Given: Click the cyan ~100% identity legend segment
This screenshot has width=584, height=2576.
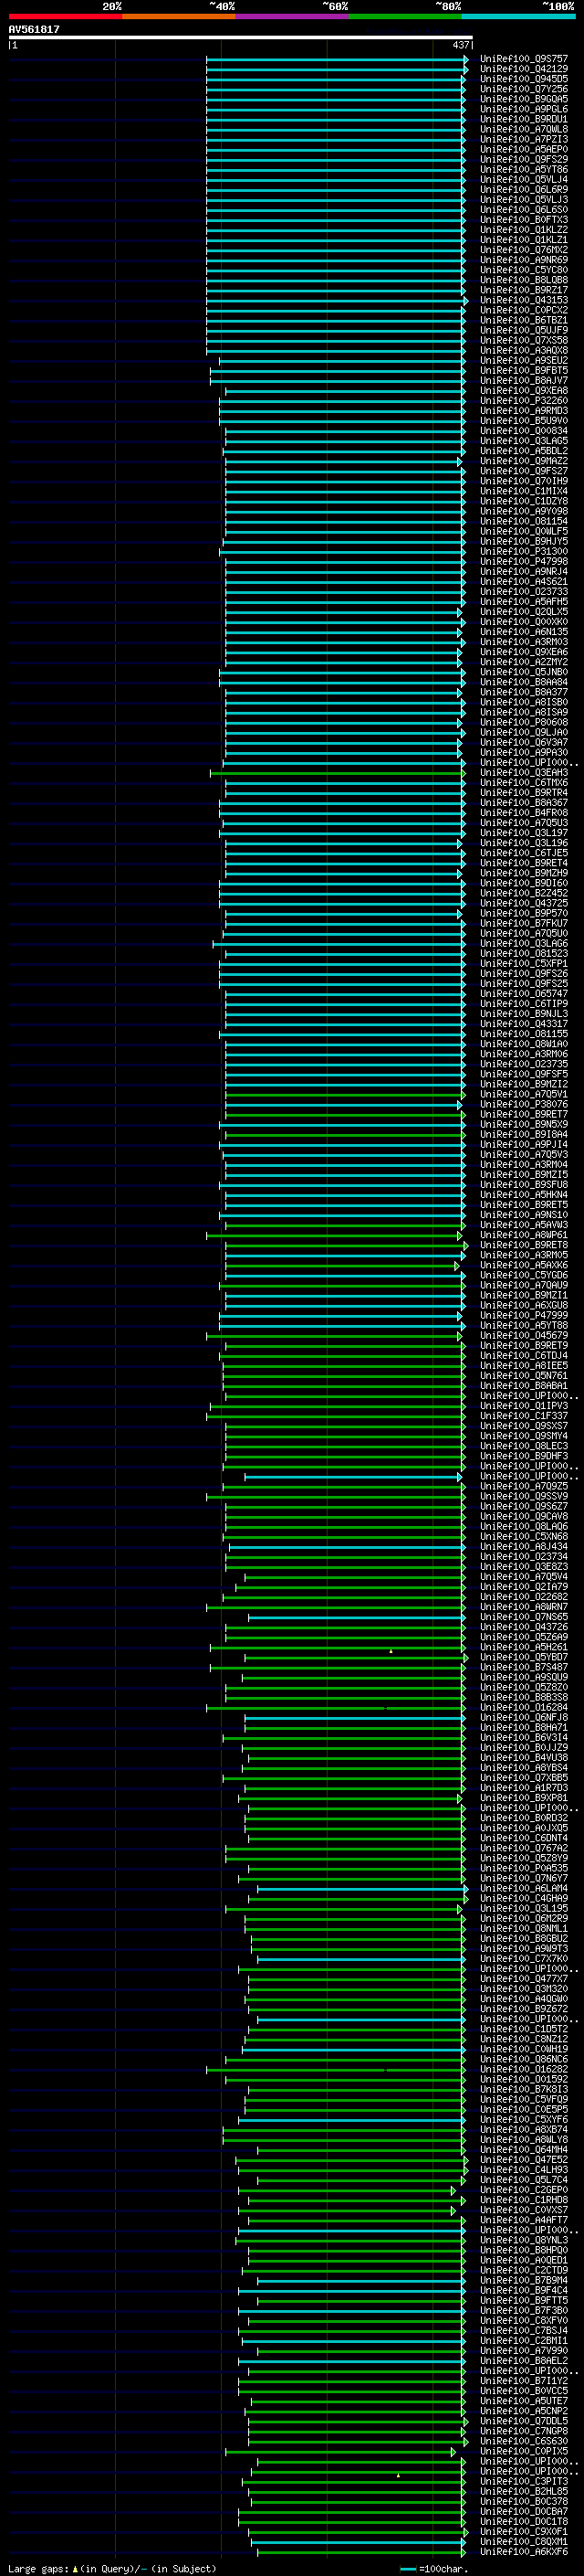Looking at the screenshot, I should click(518, 16).
